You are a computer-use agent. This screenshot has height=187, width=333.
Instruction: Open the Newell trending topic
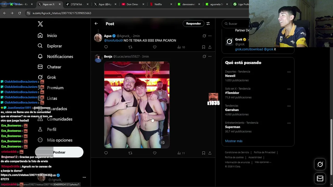coord(230,76)
